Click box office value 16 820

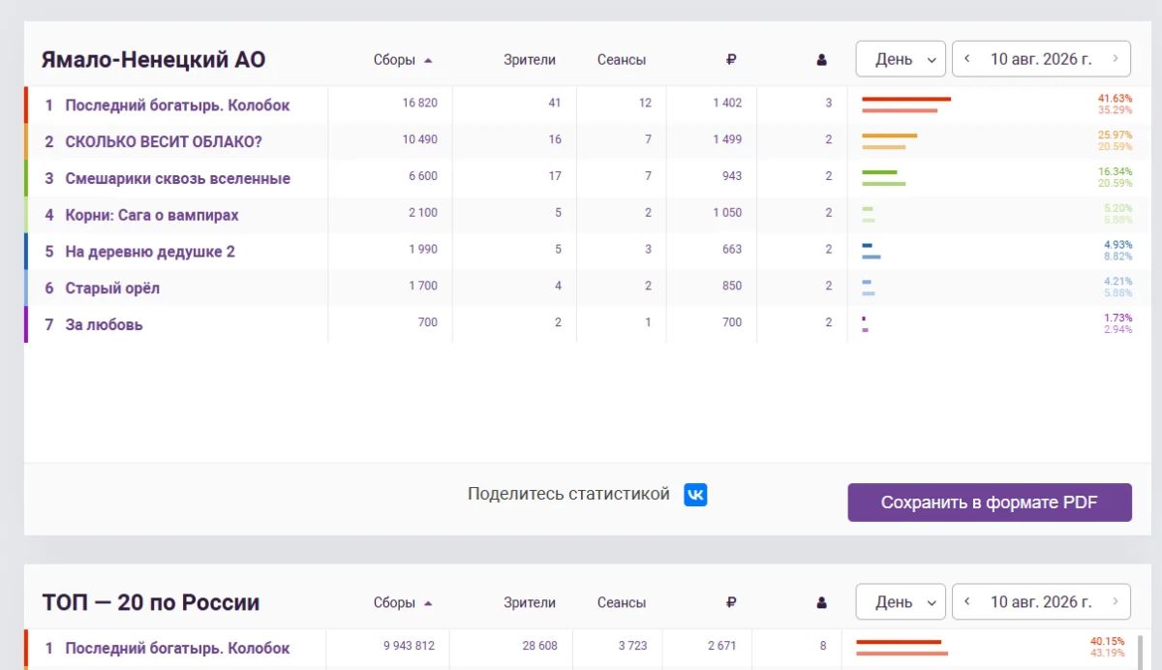[x=420, y=103]
